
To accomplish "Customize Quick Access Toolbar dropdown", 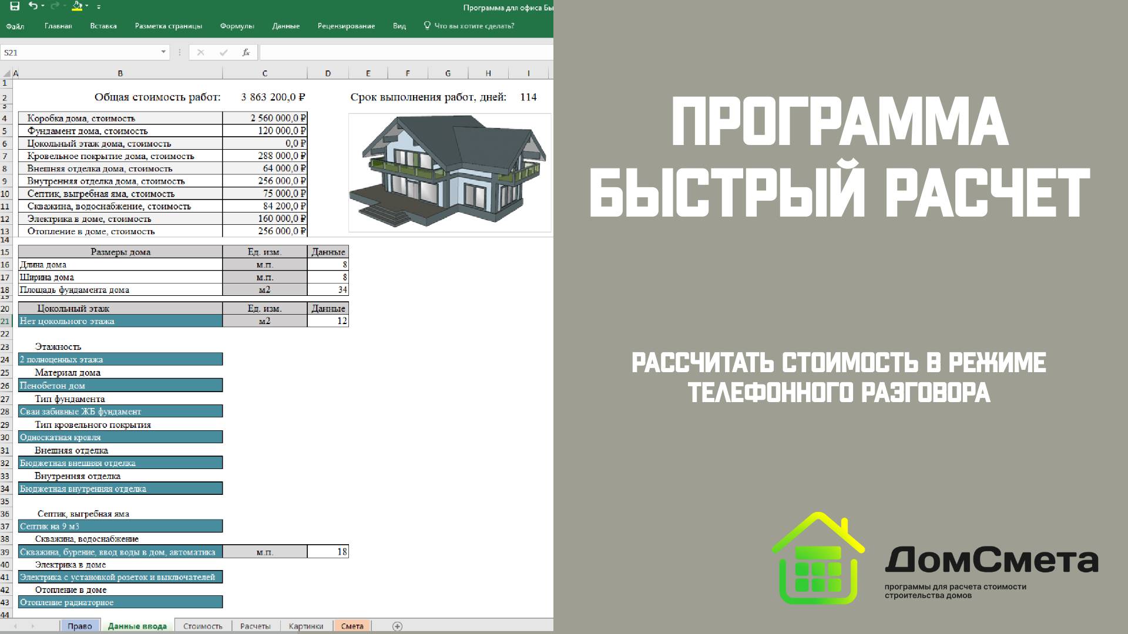I will (x=99, y=7).
